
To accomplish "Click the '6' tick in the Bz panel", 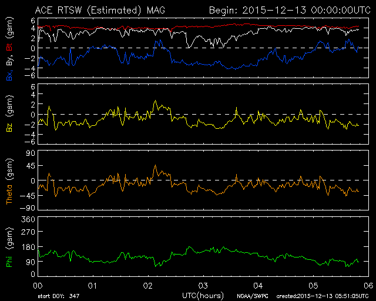I will 33,86.
